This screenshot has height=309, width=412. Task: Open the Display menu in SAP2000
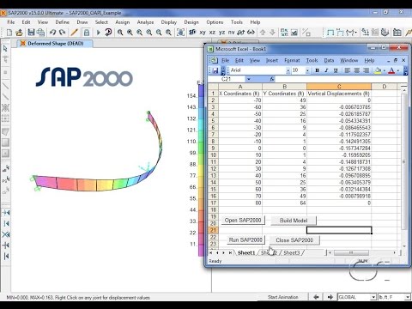click(x=169, y=22)
